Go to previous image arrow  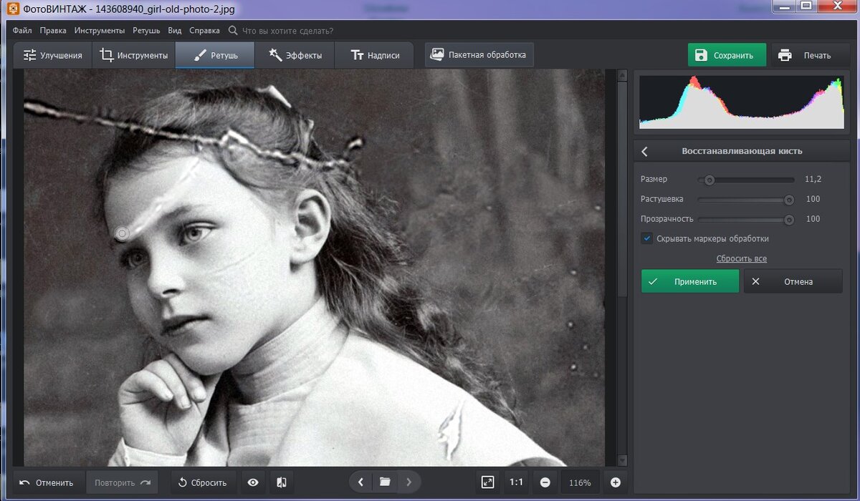coord(360,482)
